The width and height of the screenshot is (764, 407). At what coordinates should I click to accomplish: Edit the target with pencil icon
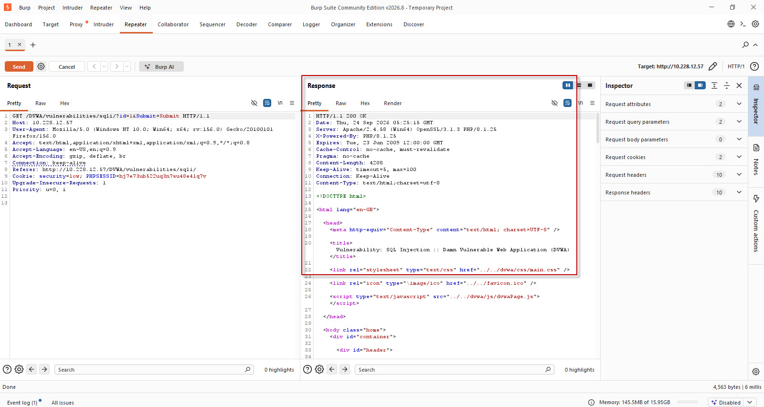pyautogui.click(x=713, y=66)
